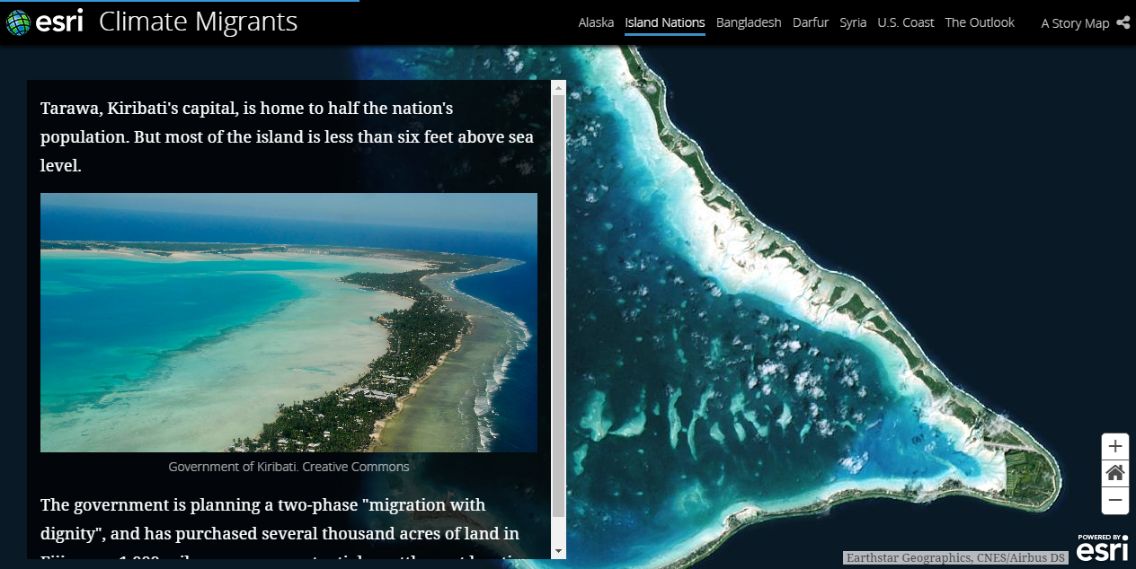Jump to the U.S. Coast section
1136x569 pixels.
tap(906, 23)
